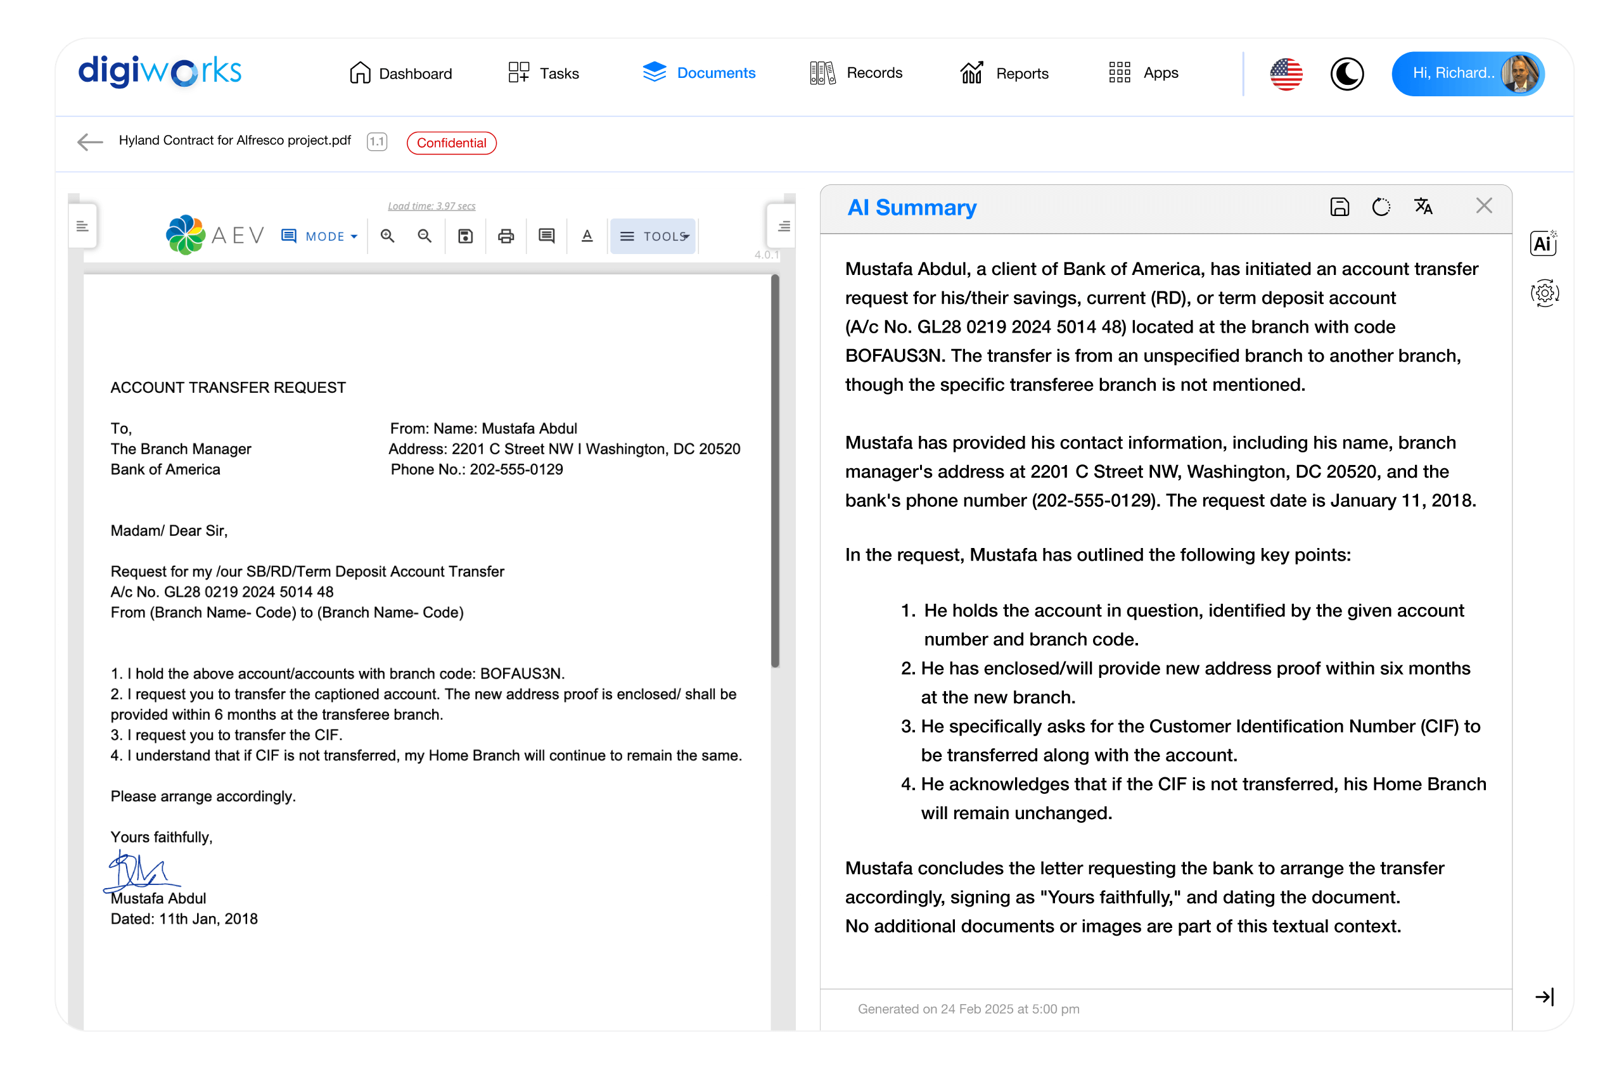Click the AEV logo
The width and height of the screenshot is (1605, 1070).
pyautogui.click(x=214, y=235)
